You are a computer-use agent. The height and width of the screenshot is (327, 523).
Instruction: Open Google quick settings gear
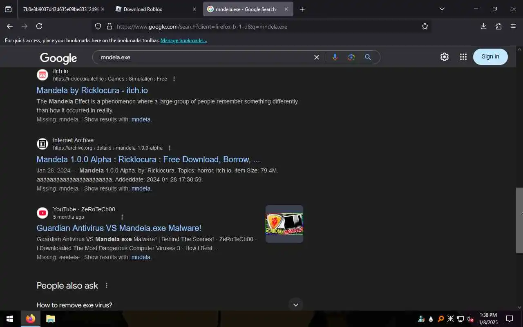tap(445, 57)
